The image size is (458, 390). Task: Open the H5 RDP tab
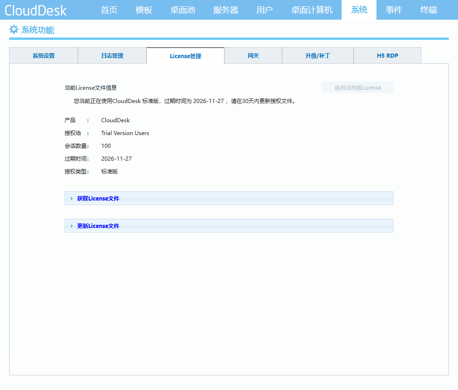[x=387, y=55]
